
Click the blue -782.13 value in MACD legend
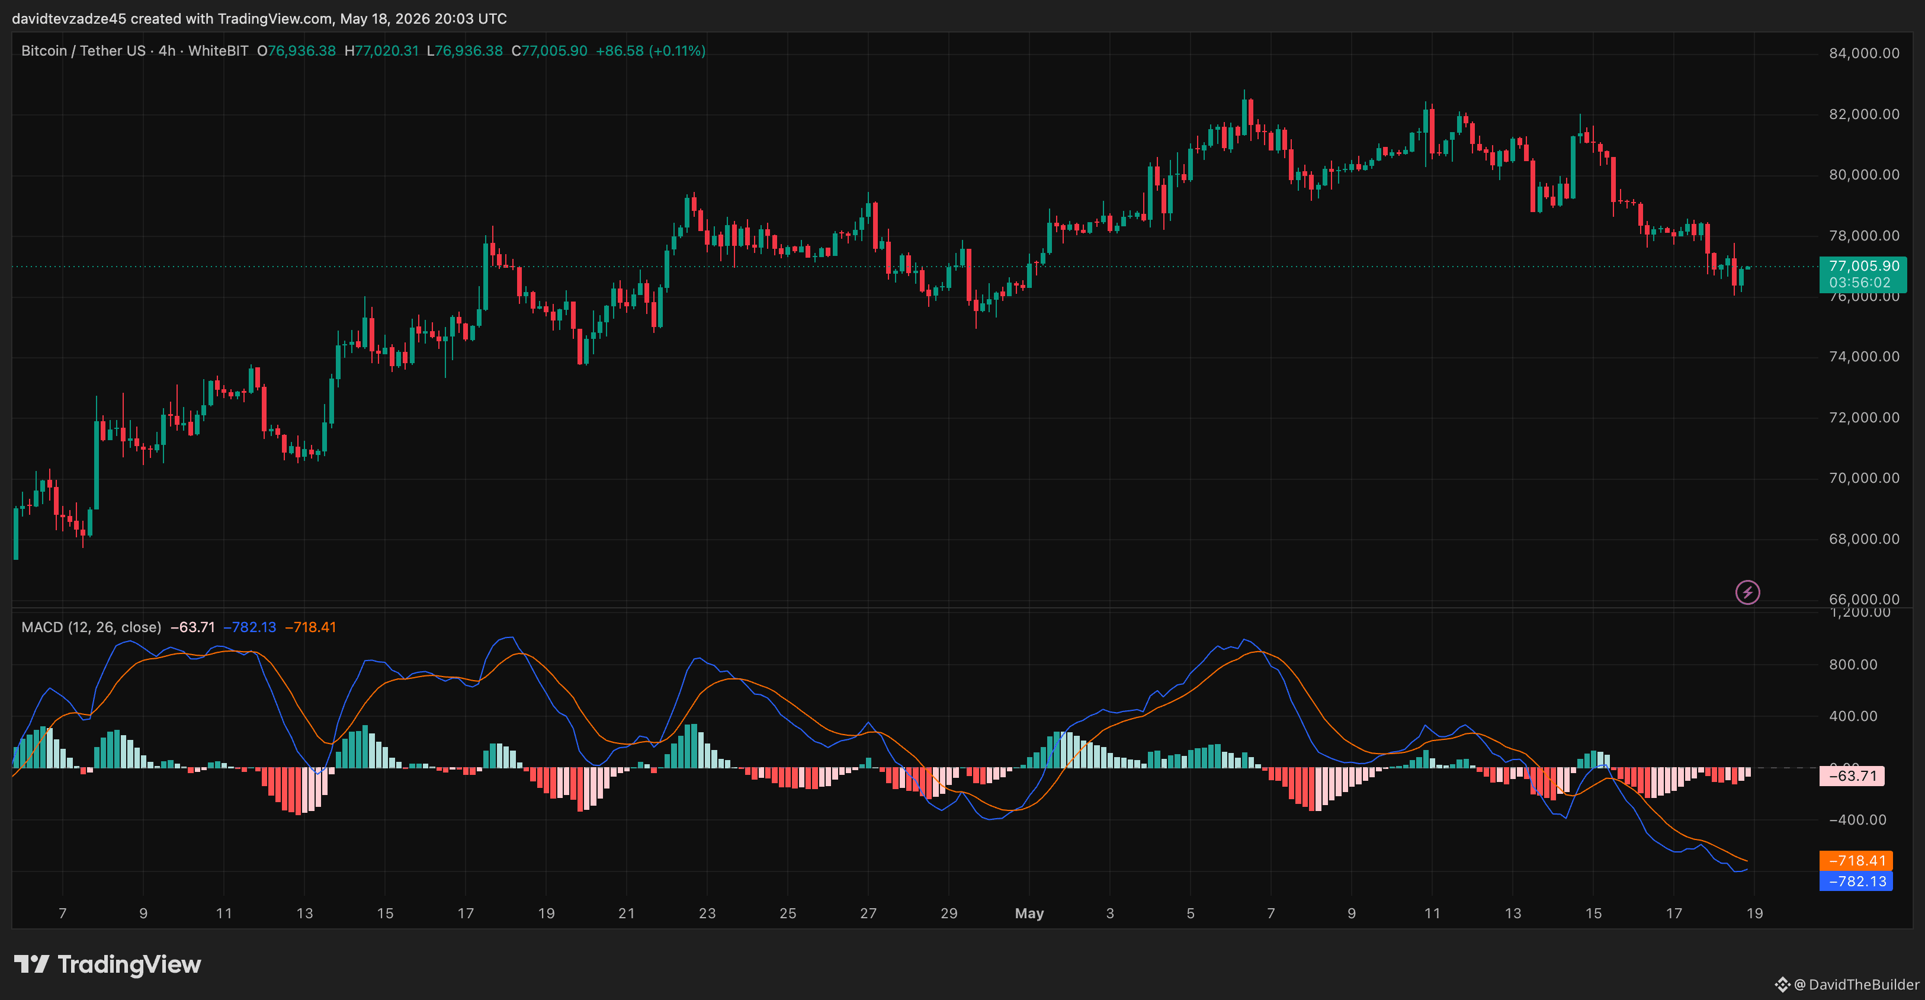(x=249, y=627)
